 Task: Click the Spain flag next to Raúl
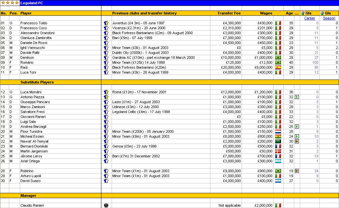coord(278,68)
